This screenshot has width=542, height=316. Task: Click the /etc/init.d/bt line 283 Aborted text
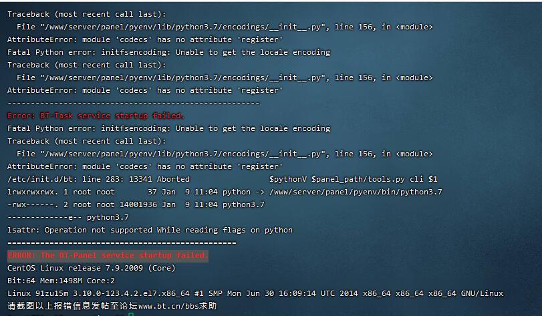pyautogui.click(x=98, y=179)
